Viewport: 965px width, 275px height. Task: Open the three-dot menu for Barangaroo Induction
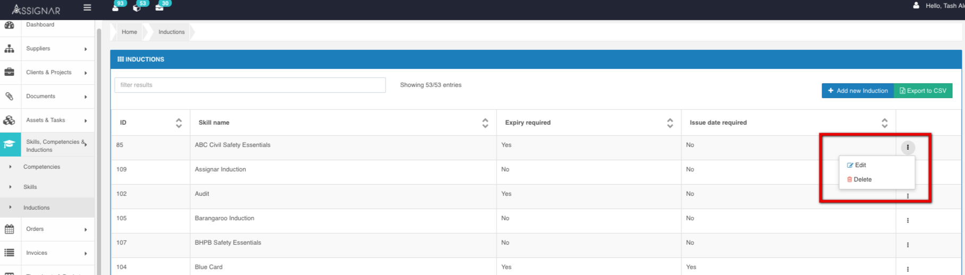(x=908, y=220)
